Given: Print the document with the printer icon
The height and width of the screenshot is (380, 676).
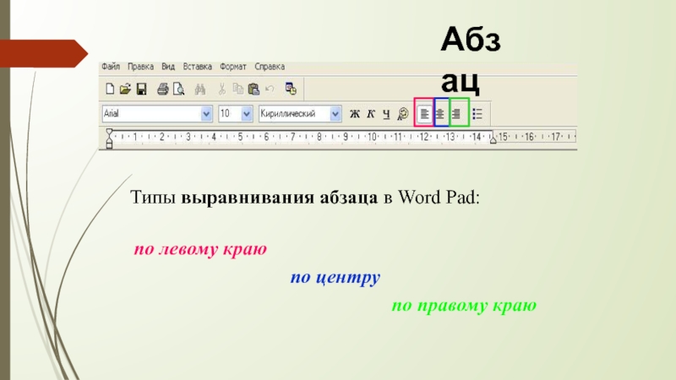Looking at the screenshot, I should click(x=162, y=89).
